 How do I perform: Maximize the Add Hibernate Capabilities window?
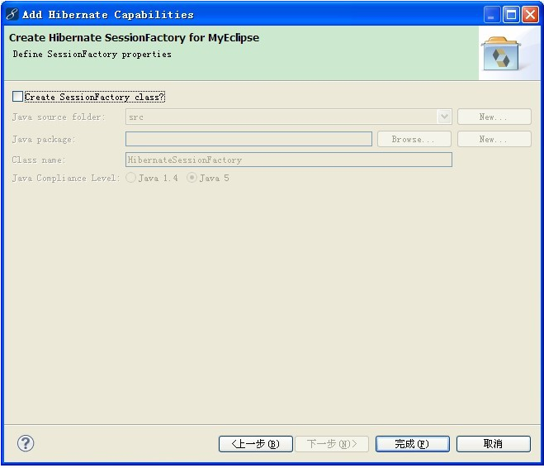[511, 15]
